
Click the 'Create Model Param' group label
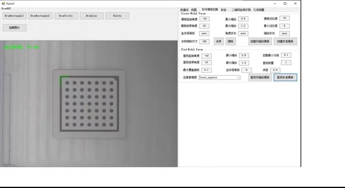pos(193,14)
